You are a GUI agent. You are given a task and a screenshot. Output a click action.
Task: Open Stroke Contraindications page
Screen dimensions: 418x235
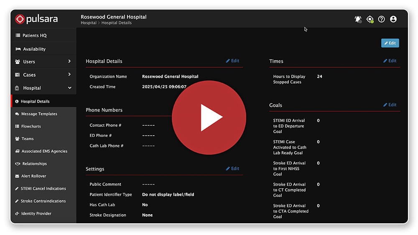(44, 201)
